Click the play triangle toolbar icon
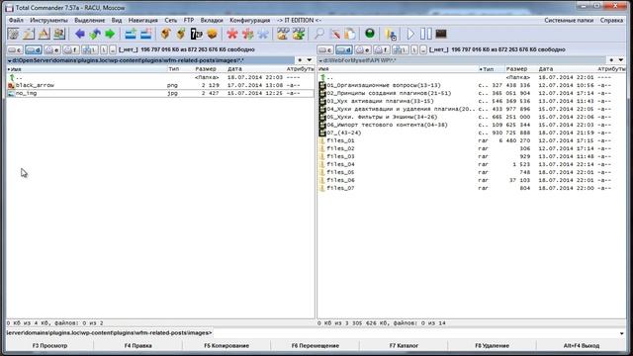 (410, 34)
